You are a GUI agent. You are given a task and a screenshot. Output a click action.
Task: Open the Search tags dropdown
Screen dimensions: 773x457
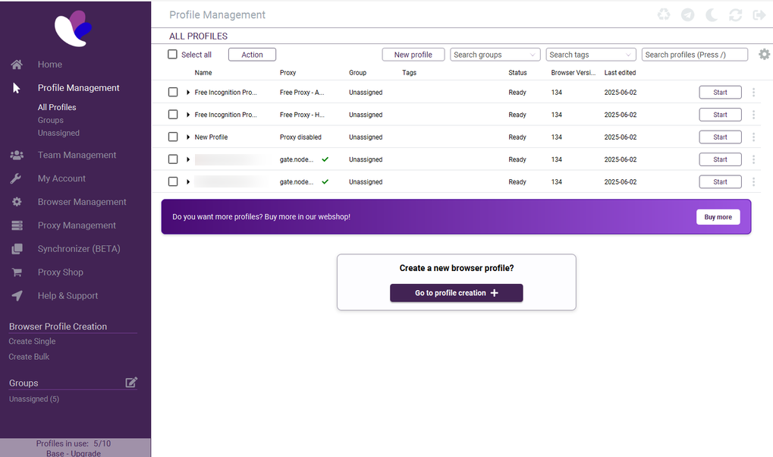[x=590, y=55]
